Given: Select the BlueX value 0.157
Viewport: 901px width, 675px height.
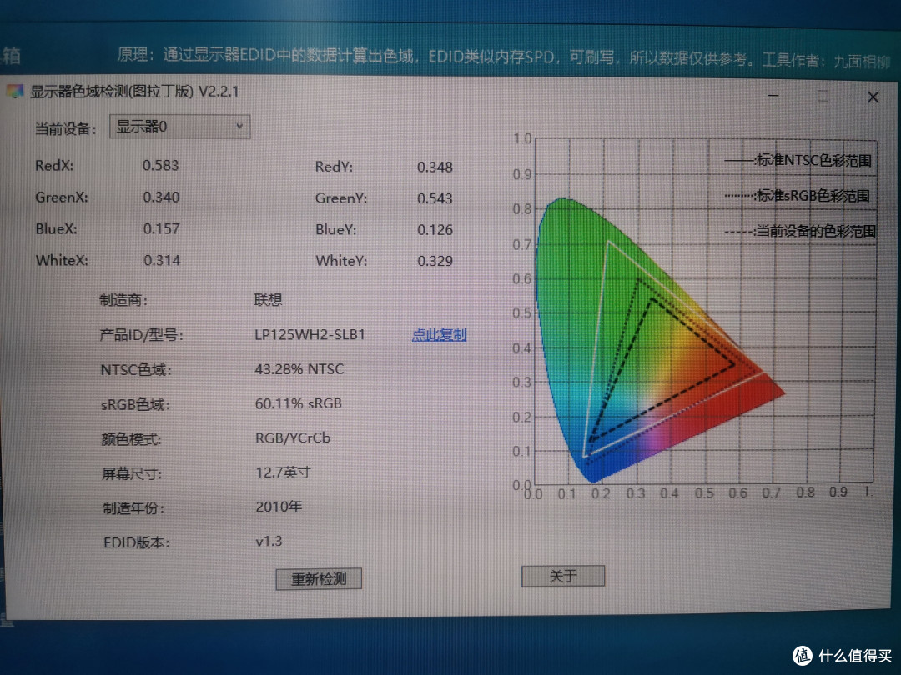Looking at the screenshot, I should [x=162, y=228].
